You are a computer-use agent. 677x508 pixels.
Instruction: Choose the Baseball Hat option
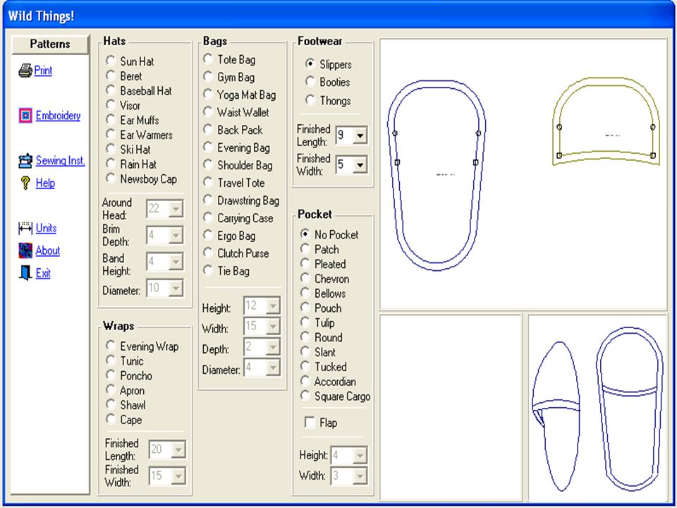(111, 90)
